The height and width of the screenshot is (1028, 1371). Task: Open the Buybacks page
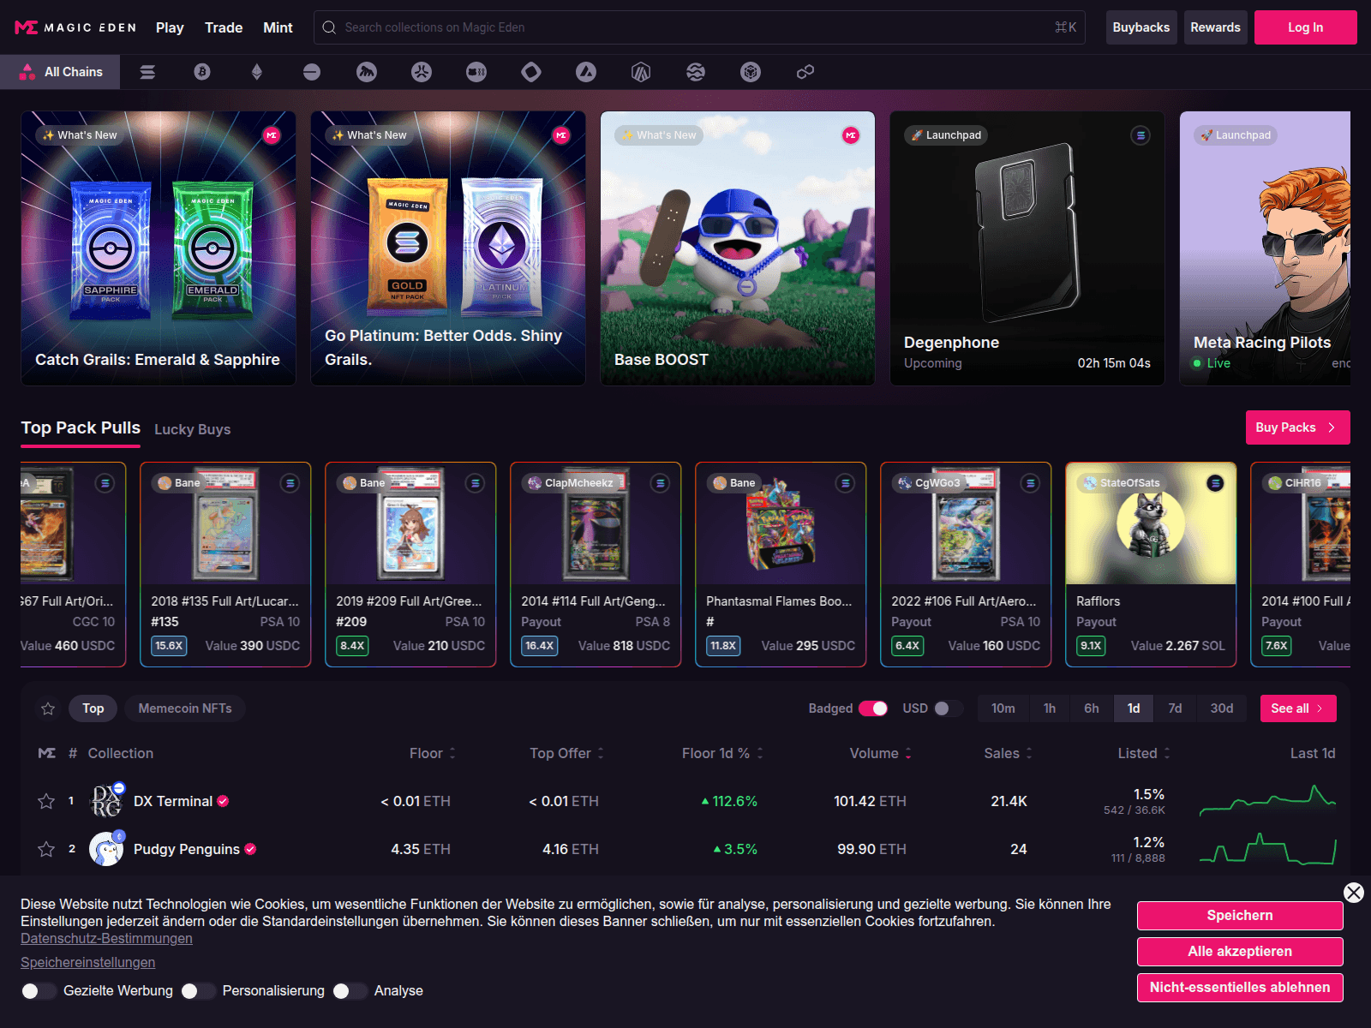(1141, 27)
